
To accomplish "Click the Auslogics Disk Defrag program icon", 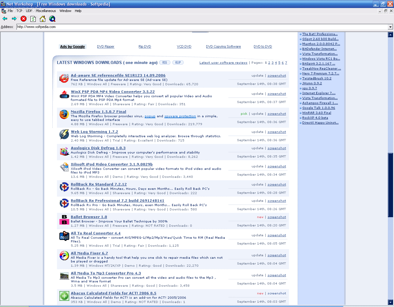I will pos(64,151).
